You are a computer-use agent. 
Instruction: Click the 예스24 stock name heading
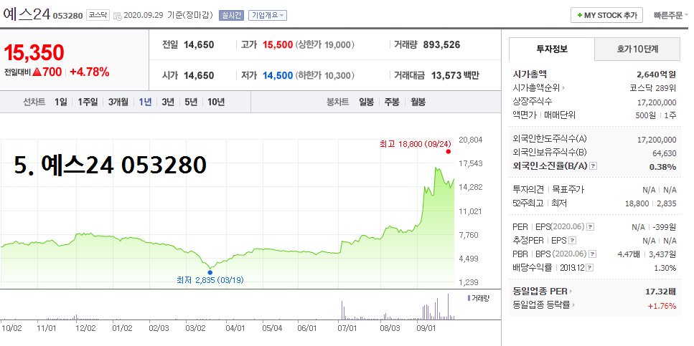click(27, 14)
